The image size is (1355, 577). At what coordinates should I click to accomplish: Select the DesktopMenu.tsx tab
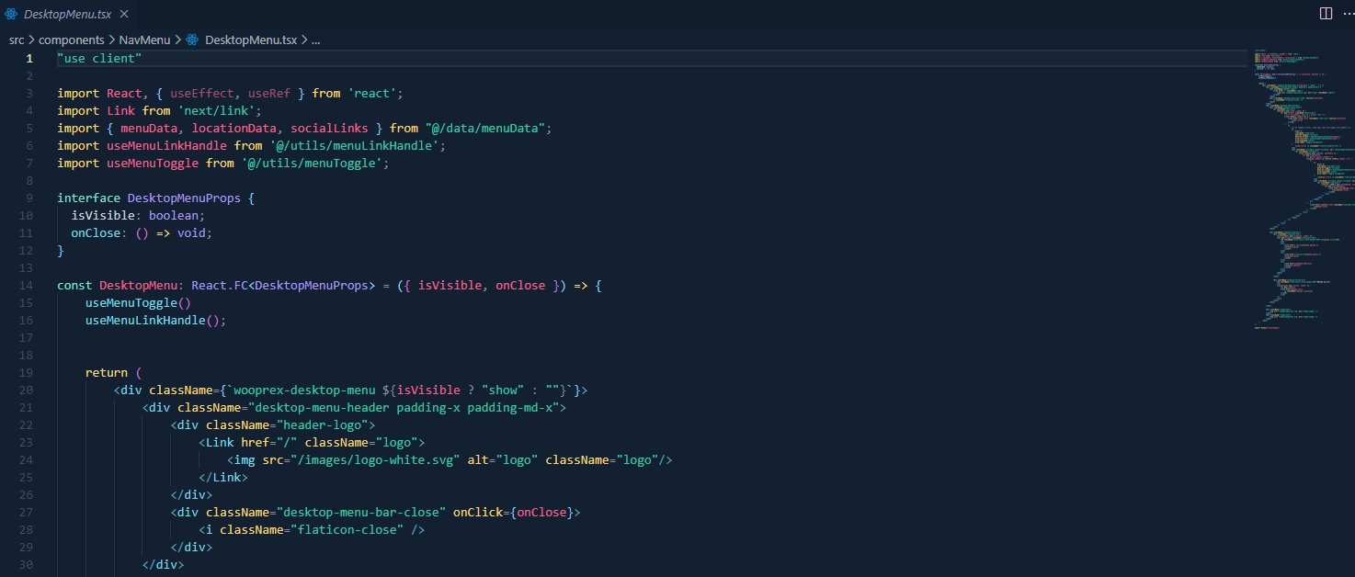coord(66,14)
